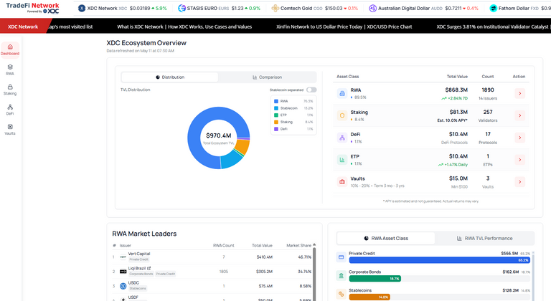551x301 pixels.
Task: Click the Market Share column header
Action: 298,246
